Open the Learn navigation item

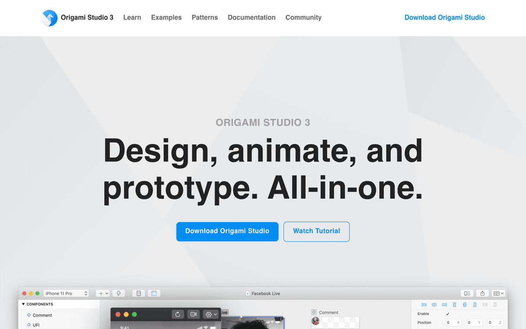pos(132,18)
